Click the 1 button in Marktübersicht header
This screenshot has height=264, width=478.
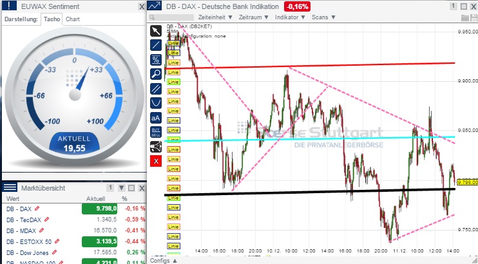[110, 188]
